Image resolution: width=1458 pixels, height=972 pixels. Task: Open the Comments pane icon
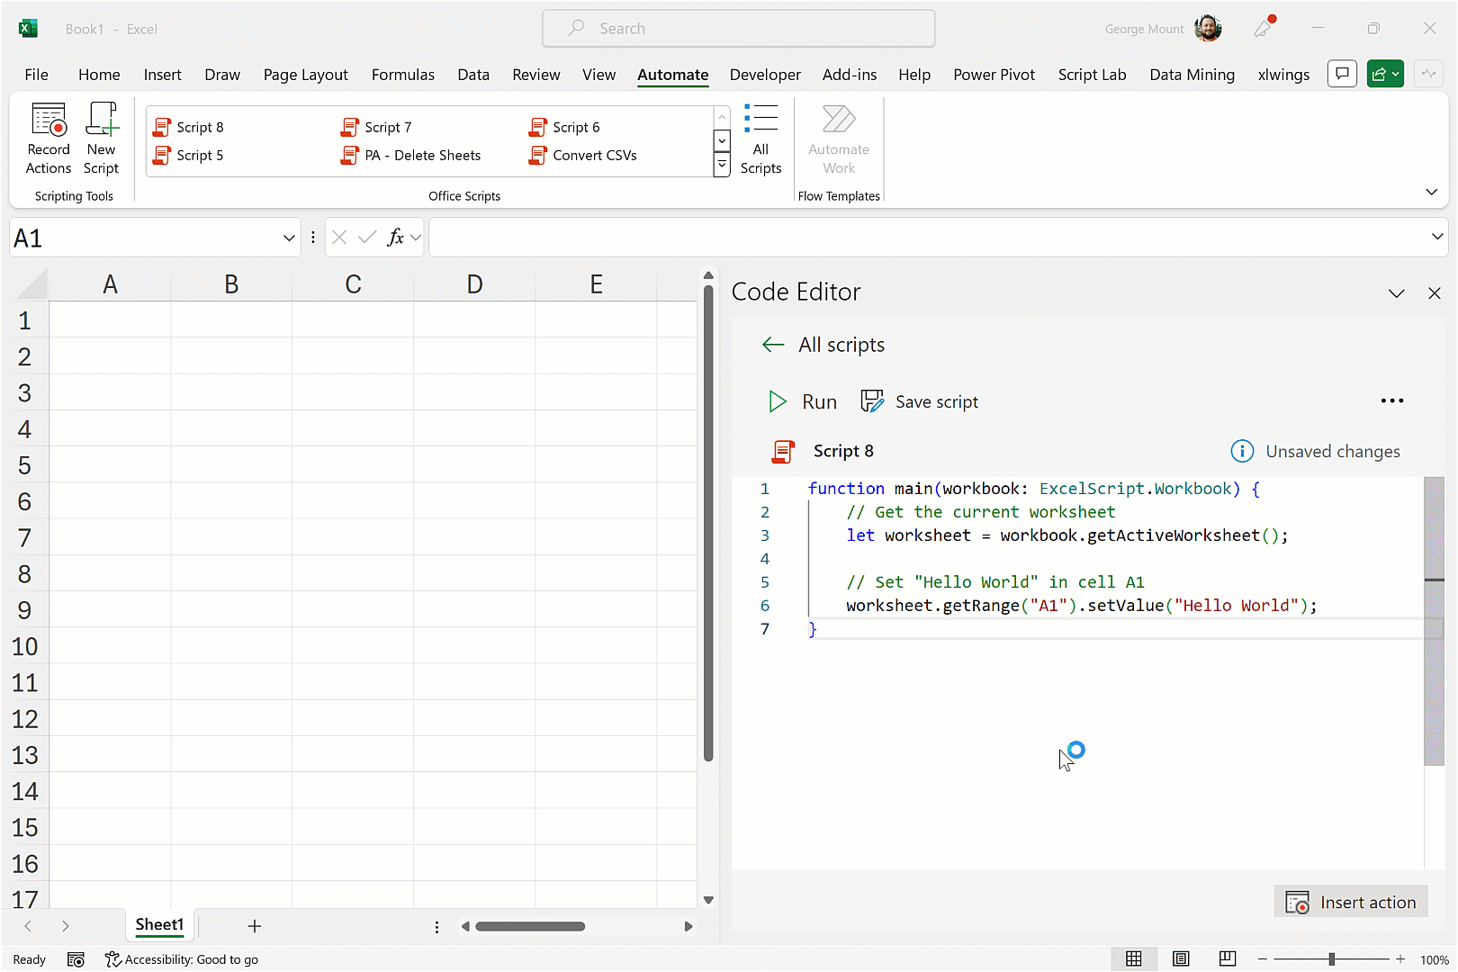coord(1342,74)
